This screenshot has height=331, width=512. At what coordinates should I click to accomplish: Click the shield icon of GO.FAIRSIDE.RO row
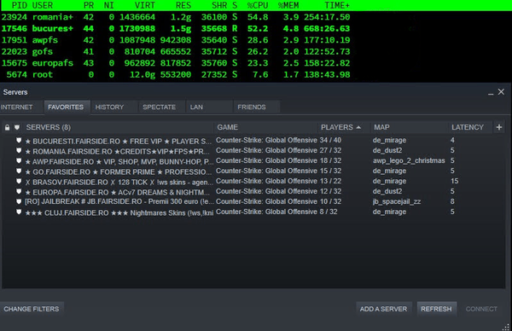19,171
